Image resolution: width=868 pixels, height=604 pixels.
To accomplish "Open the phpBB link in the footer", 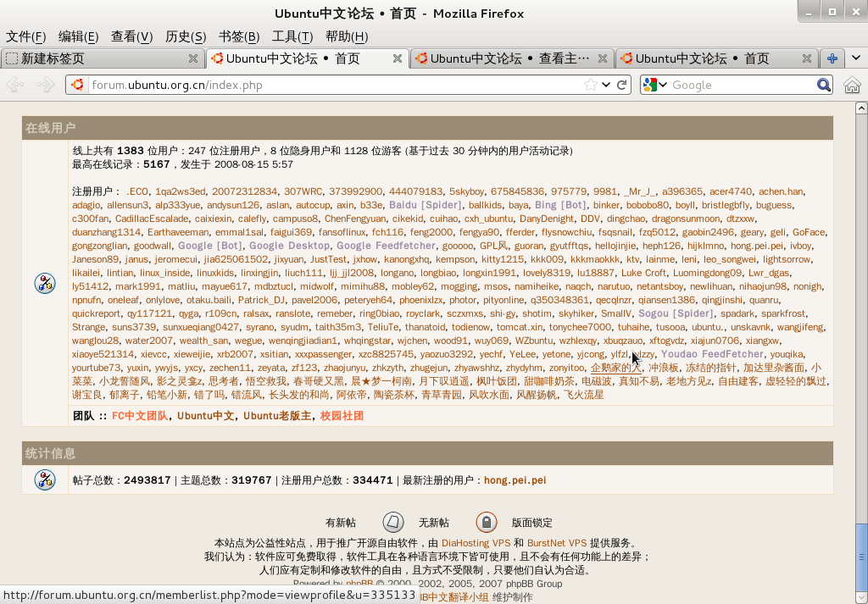I will coord(359,584).
